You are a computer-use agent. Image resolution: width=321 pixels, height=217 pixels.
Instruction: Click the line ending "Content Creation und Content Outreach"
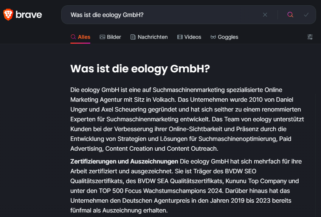(144, 148)
